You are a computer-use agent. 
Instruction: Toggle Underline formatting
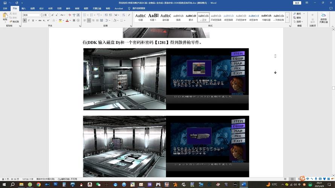click(33, 20)
